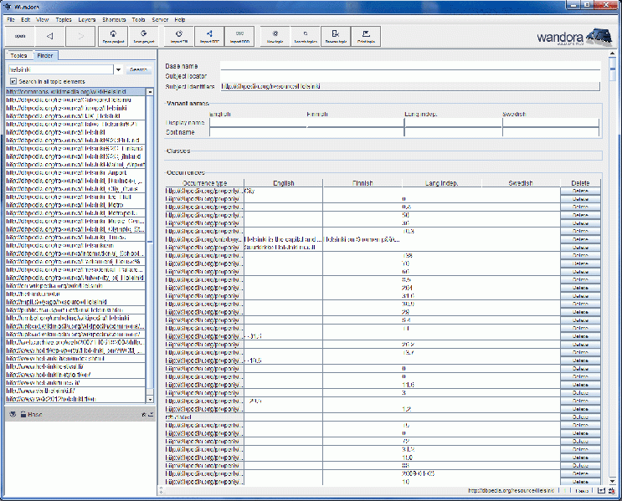Open the Layers menu
622x501 pixels.
point(86,18)
